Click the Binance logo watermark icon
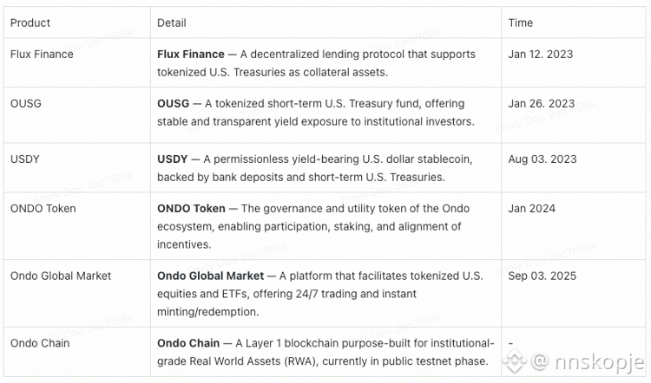 pos(515,361)
